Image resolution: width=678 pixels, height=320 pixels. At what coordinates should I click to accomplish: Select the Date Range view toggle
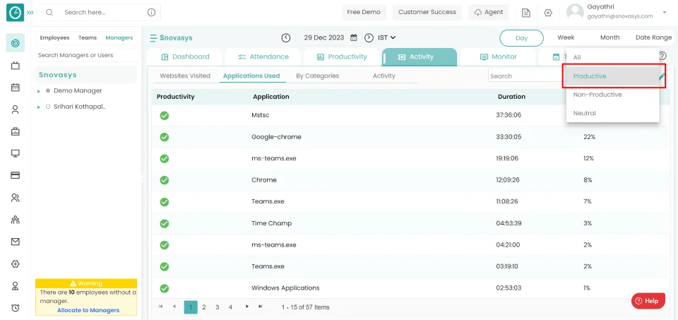[x=653, y=37]
